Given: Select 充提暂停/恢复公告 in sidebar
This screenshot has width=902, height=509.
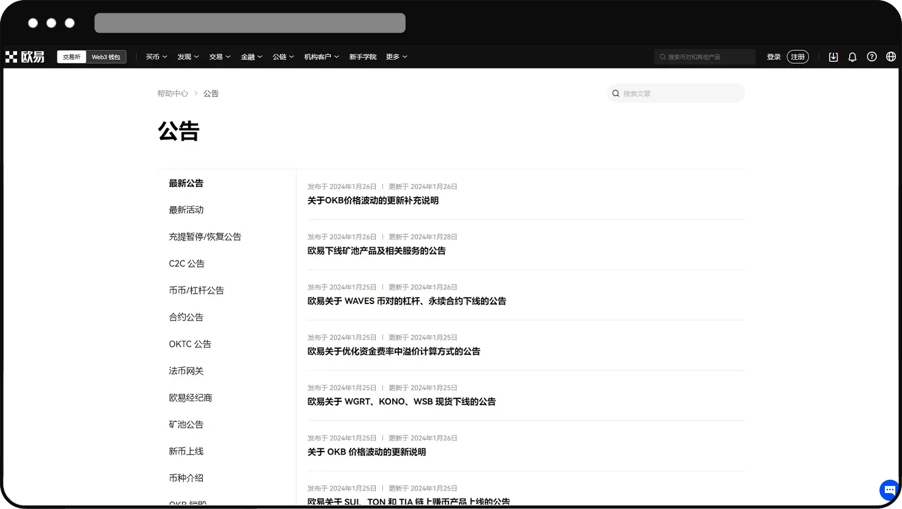Looking at the screenshot, I should click(x=205, y=237).
